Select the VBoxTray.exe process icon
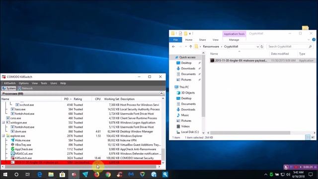The width and height of the screenshot is (318, 179). coord(12,145)
